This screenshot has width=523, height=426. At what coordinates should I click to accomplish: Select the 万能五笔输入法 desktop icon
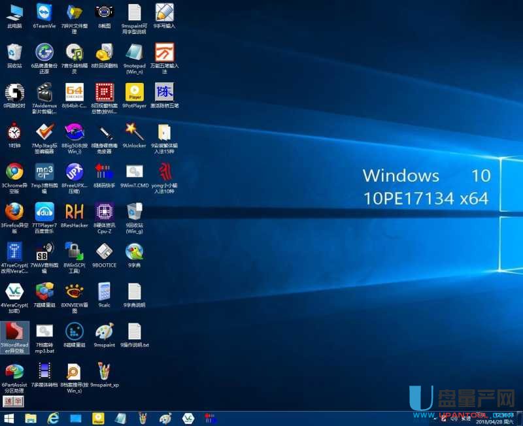(165, 58)
